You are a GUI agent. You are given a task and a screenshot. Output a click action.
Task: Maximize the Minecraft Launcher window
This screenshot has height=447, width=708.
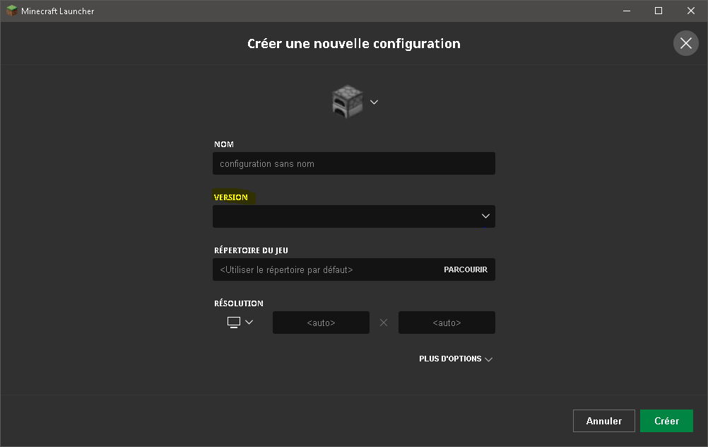tap(659, 11)
